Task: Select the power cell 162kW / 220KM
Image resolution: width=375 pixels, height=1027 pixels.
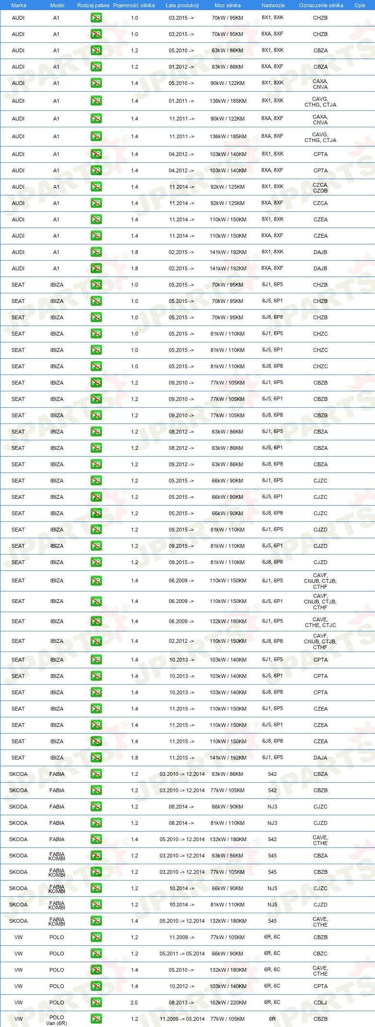Action: click(x=228, y=1003)
